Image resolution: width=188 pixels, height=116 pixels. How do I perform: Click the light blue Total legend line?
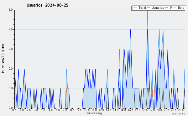135,8
